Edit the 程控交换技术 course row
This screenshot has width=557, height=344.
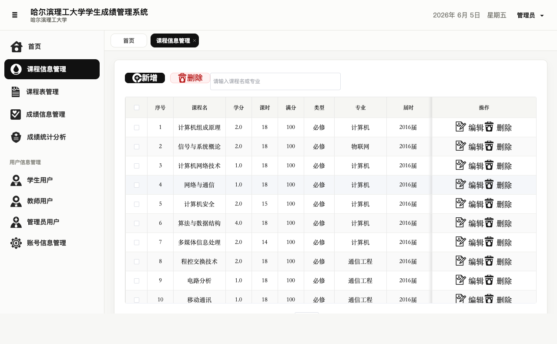point(470,261)
